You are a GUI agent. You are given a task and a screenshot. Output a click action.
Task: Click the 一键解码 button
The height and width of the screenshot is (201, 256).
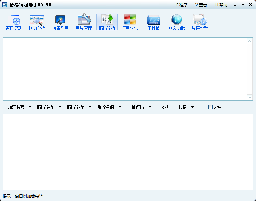[136, 107]
